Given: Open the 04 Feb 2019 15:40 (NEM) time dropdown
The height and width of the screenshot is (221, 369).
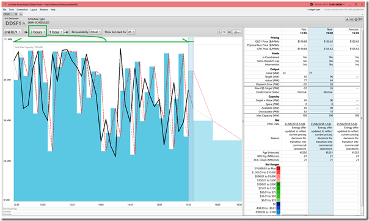Looking at the screenshot, I should 329,4.
